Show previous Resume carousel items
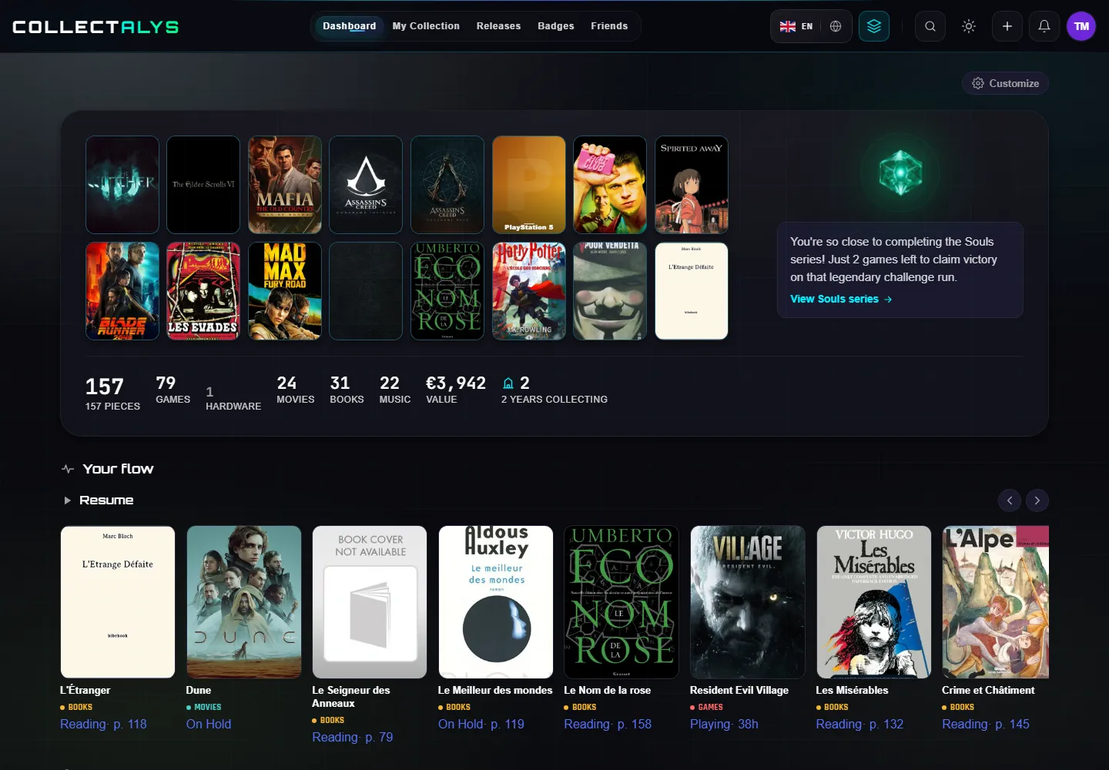 point(1010,500)
